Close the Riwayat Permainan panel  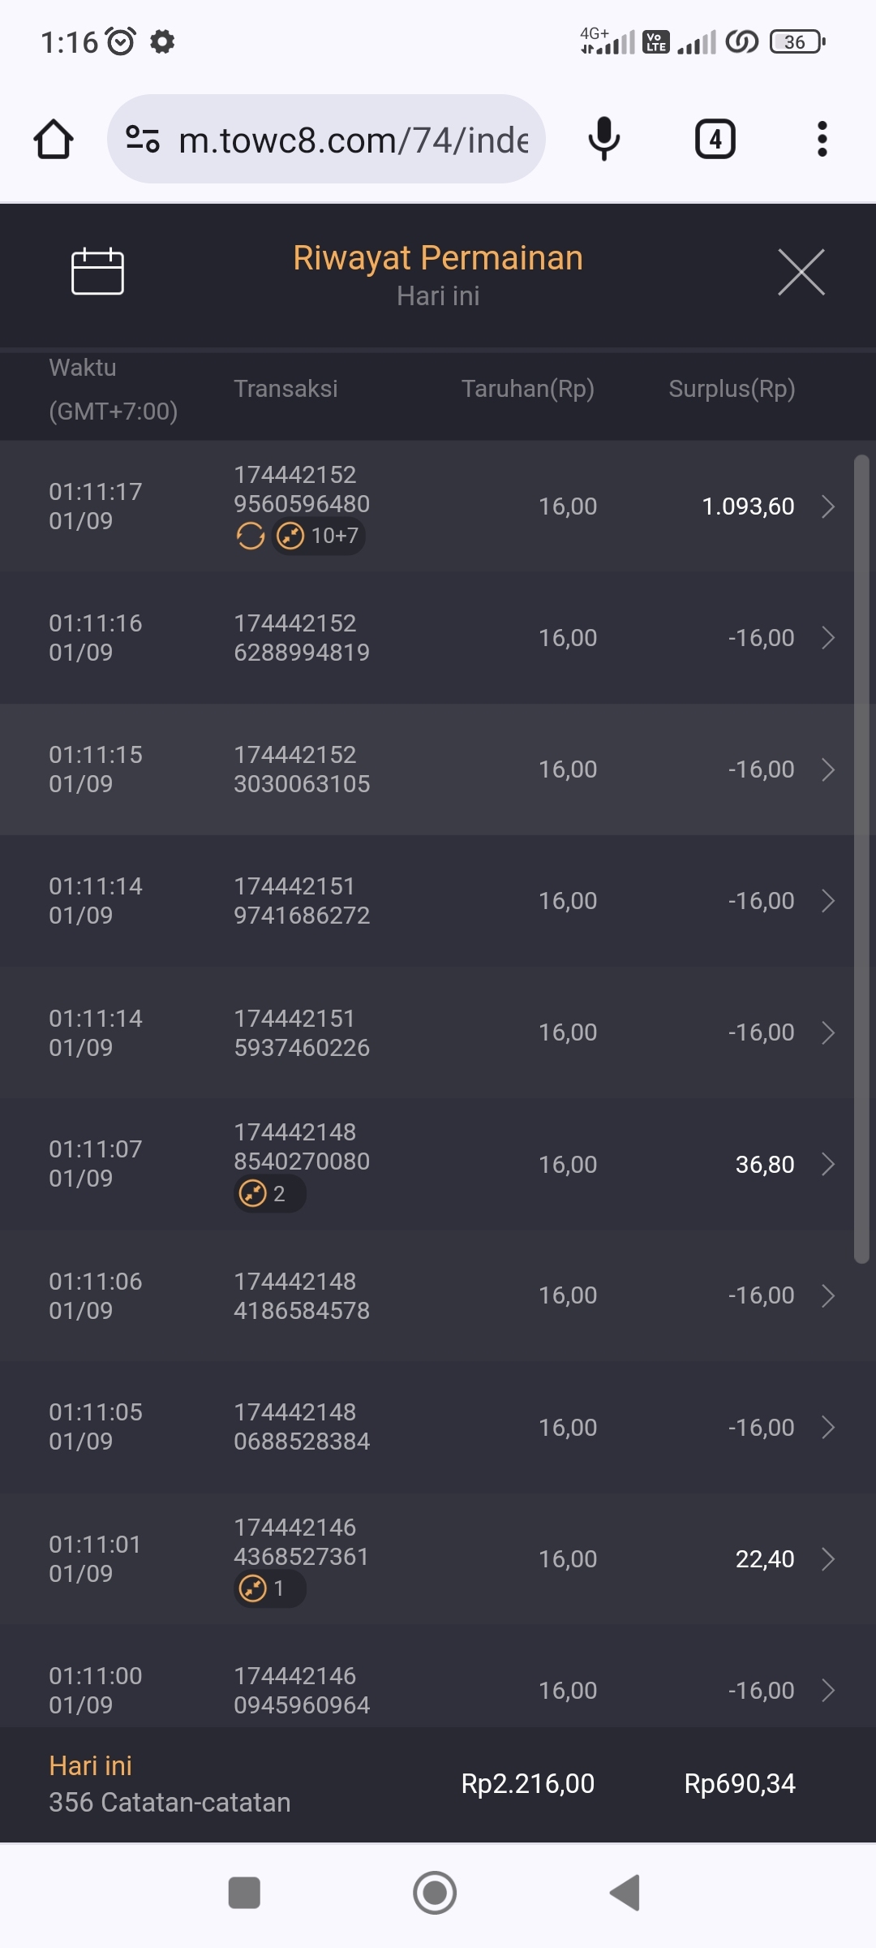coord(801,272)
